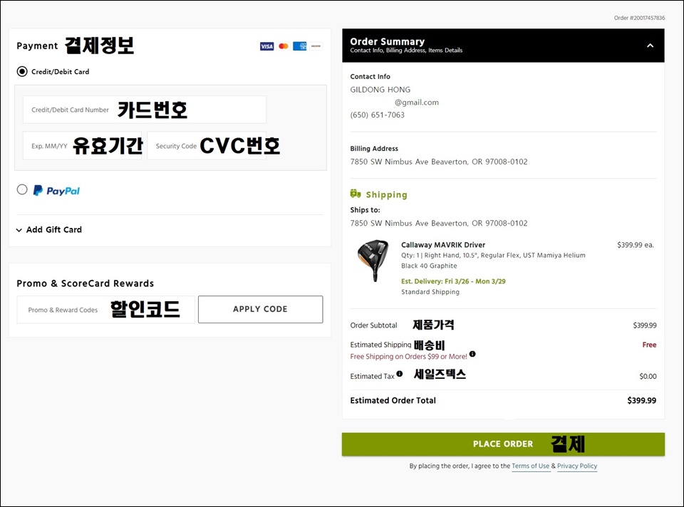Screen dimensions: 684x507
Task: Click the Security Code field
Action: (x=207, y=145)
